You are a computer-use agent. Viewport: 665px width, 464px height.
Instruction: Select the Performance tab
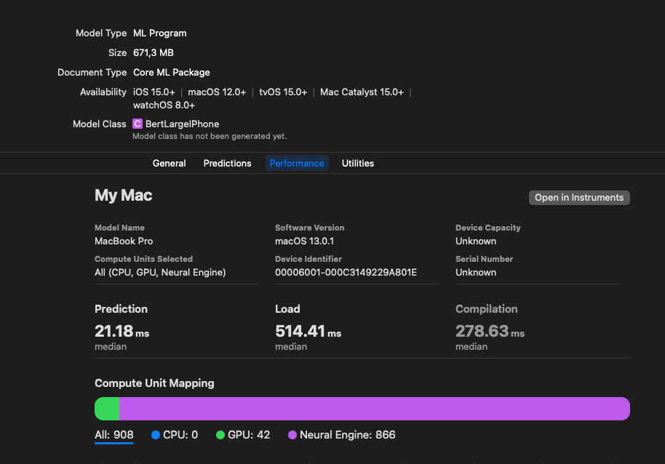[x=297, y=163]
